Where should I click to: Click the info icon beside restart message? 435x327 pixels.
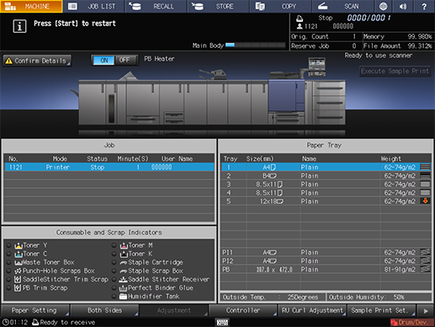(x=19, y=26)
